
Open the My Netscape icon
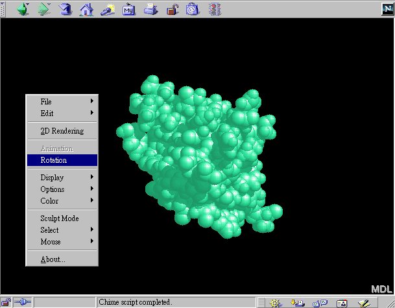[x=128, y=10]
